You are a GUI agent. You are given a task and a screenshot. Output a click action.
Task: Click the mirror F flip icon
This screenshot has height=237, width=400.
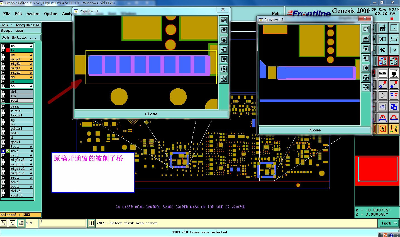pos(394,96)
